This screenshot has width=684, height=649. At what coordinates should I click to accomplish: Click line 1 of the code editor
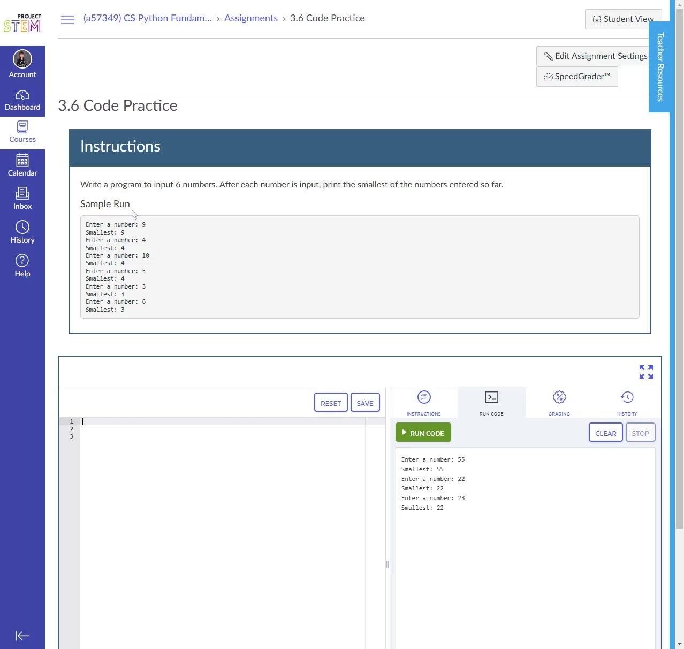pyautogui.click(x=214, y=421)
